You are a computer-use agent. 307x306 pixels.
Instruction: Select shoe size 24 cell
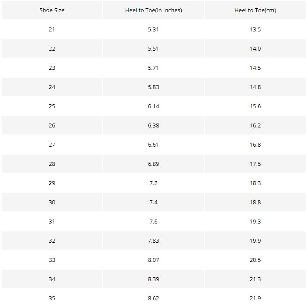pyautogui.click(x=52, y=87)
